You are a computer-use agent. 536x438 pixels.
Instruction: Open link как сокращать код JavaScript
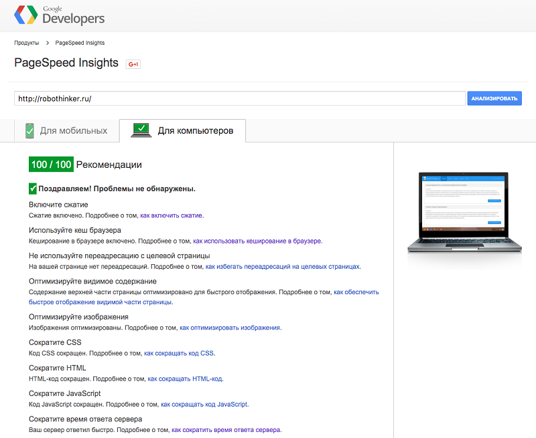tap(204, 405)
